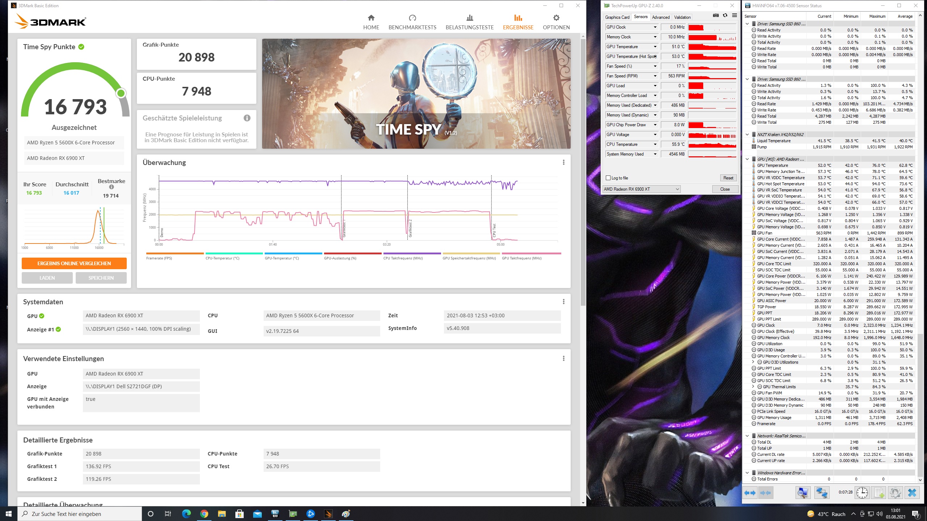
Task: Click the GPU-Z refresh icon
Action: coord(725,16)
